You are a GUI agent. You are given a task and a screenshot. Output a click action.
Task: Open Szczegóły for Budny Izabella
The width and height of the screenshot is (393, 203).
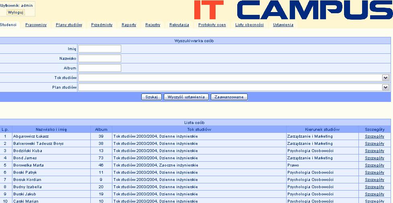coord(375,187)
